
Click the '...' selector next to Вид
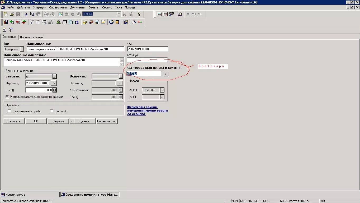click(22, 49)
